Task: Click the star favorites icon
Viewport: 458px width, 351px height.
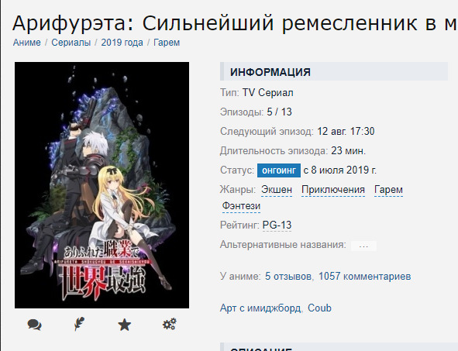Action: 125,325
